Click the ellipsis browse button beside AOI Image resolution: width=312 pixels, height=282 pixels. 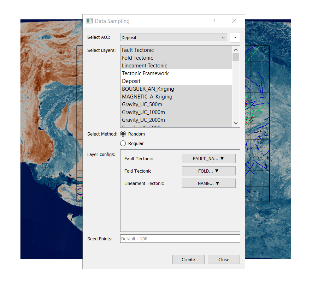pos(235,37)
